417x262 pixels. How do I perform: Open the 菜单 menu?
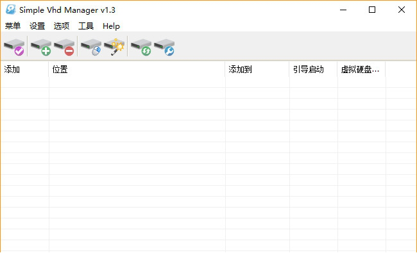[12, 26]
